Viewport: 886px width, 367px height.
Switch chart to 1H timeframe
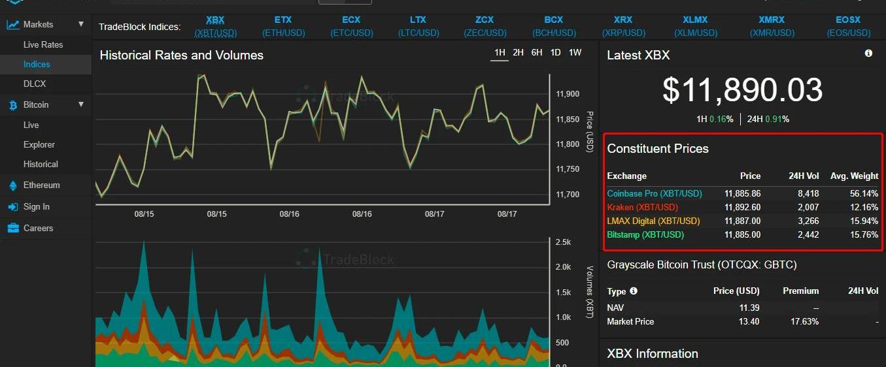click(x=500, y=53)
